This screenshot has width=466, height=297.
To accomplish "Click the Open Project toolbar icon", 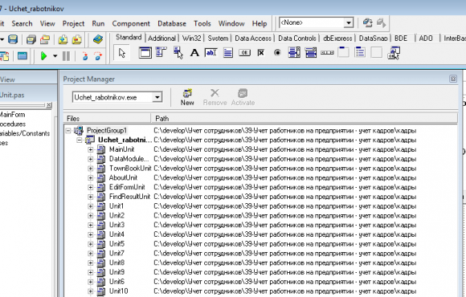I will pyautogui.click(x=45, y=39).
